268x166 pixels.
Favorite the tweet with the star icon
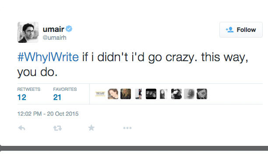point(92,128)
